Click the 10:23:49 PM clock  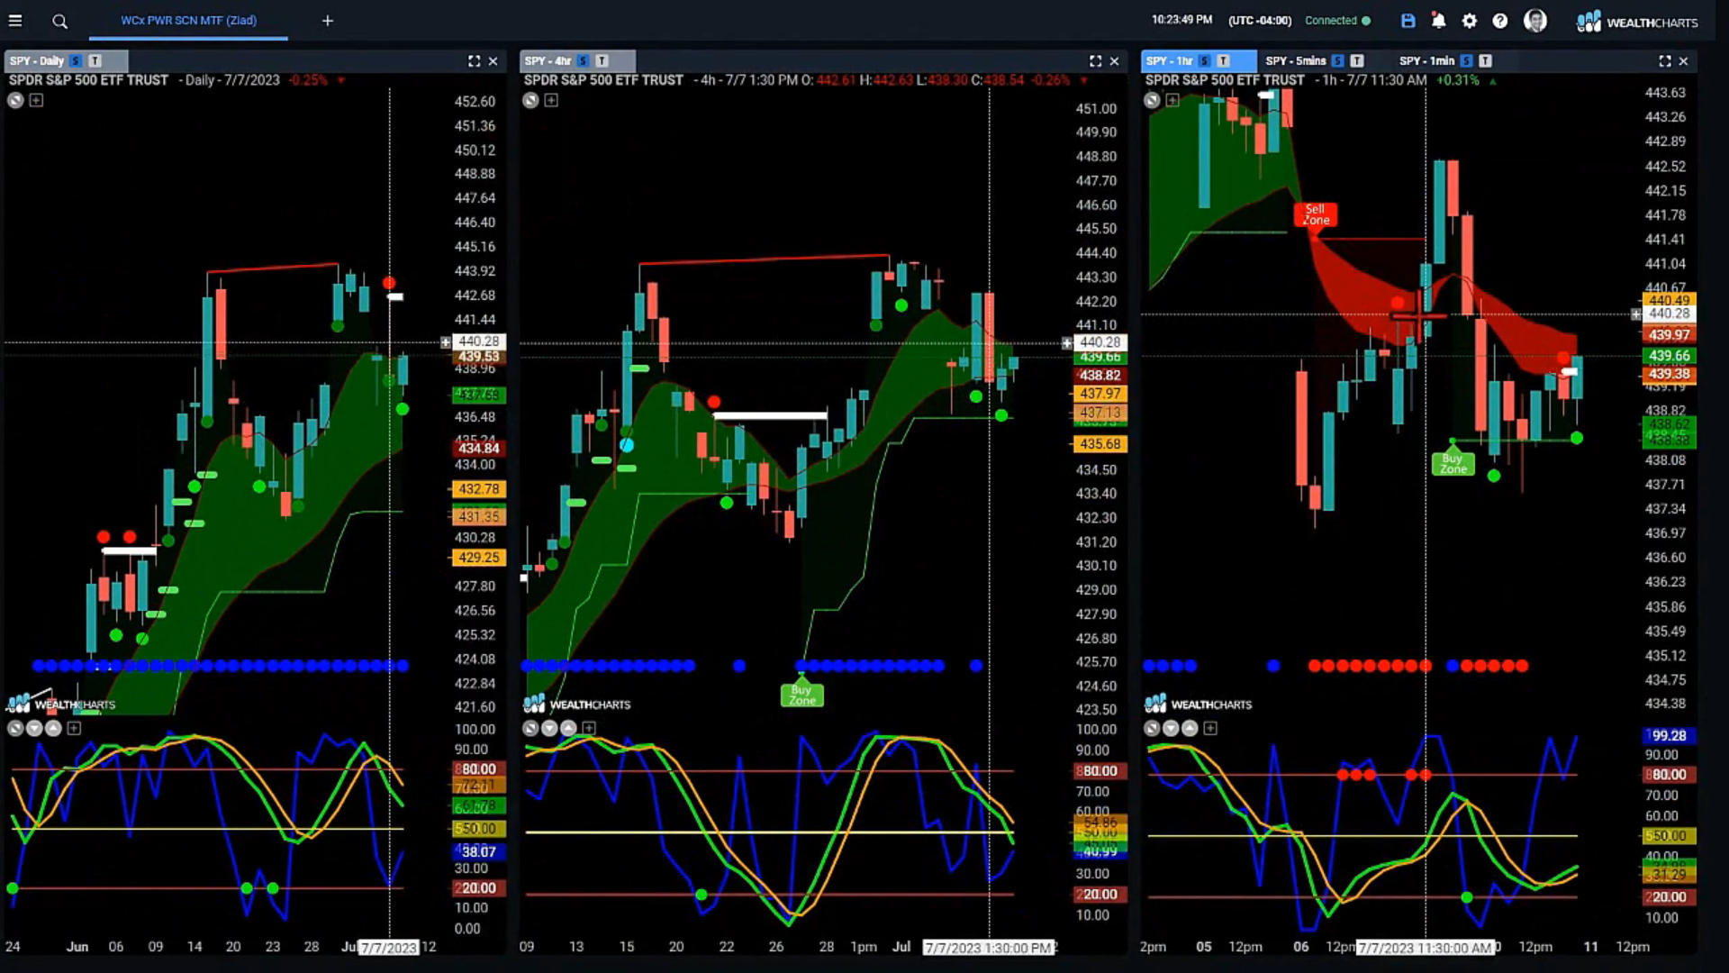pos(1181,20)
